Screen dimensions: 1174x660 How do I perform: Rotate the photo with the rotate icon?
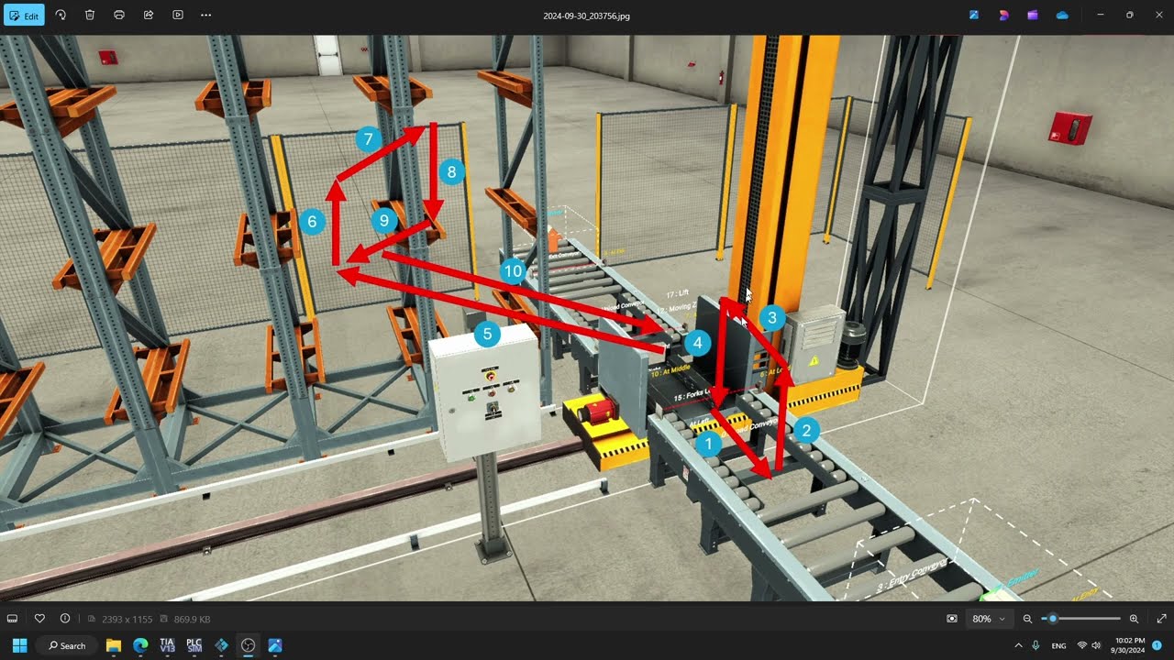click(61, 16)
